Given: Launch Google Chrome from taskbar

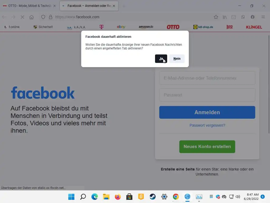Looking at the screenshot, I should [x=176, y=197].
